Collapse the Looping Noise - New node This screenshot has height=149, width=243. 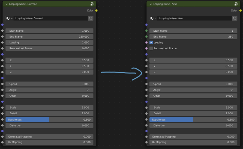tap(151, 4)
